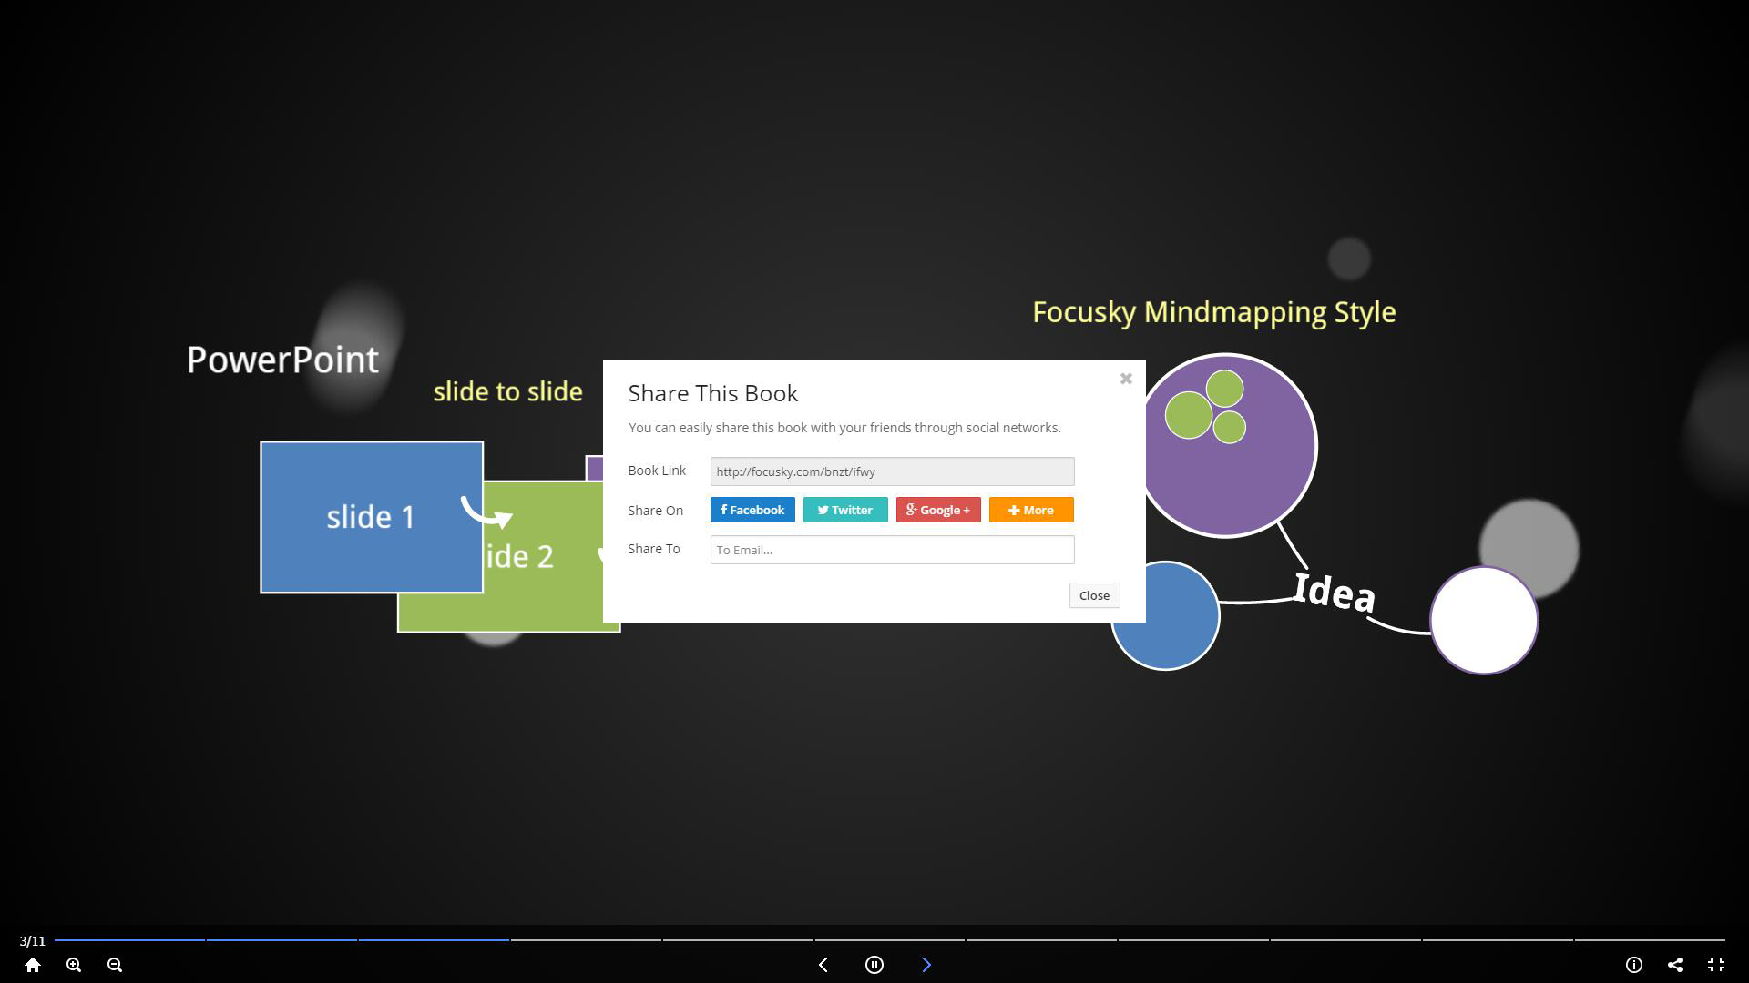Click the Share This Book title
Image resolution: width=1749 pixels, height=983 pixels.
[x=713, y=393]
